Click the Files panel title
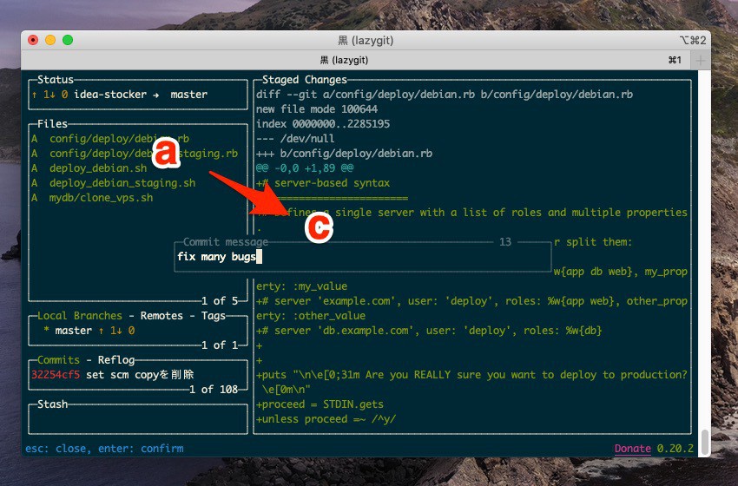 coord(52,124)
